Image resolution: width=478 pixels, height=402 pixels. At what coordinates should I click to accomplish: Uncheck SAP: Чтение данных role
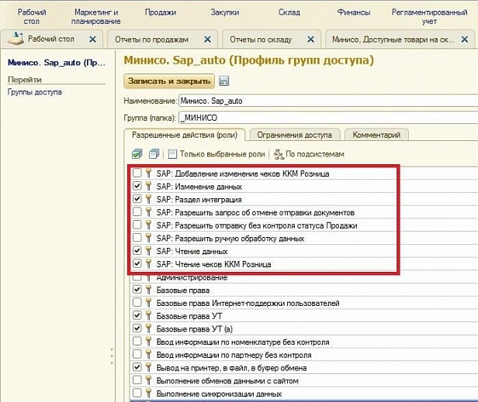[x=137, y=251]
